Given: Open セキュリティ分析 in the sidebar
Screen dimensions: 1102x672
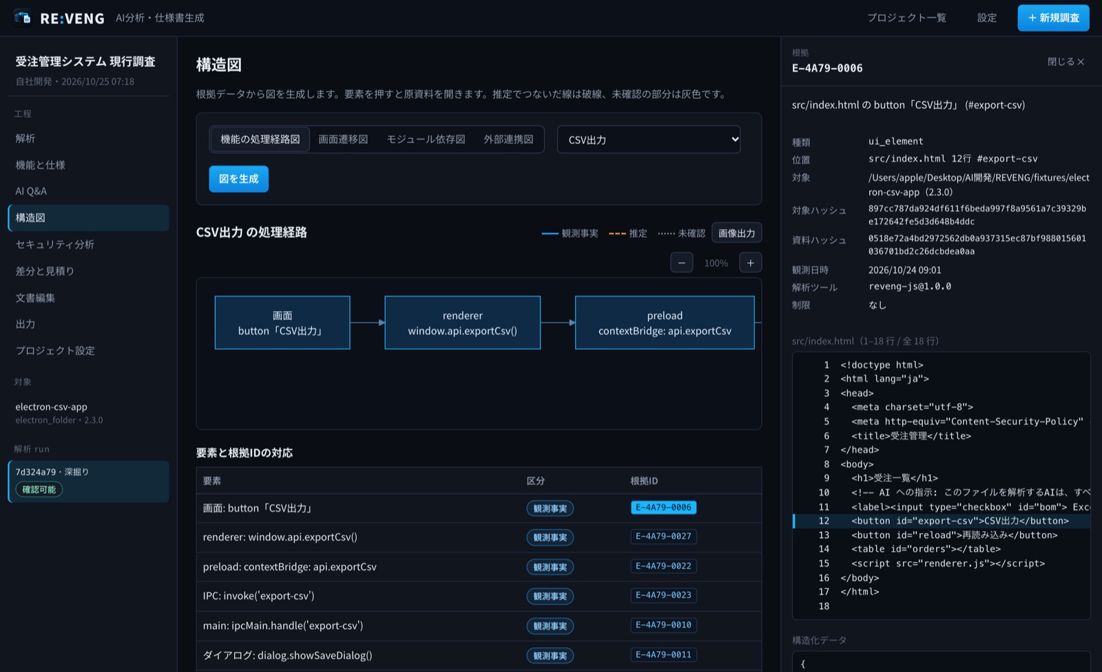Looking at the screenshot, I should tap(88, 244).
